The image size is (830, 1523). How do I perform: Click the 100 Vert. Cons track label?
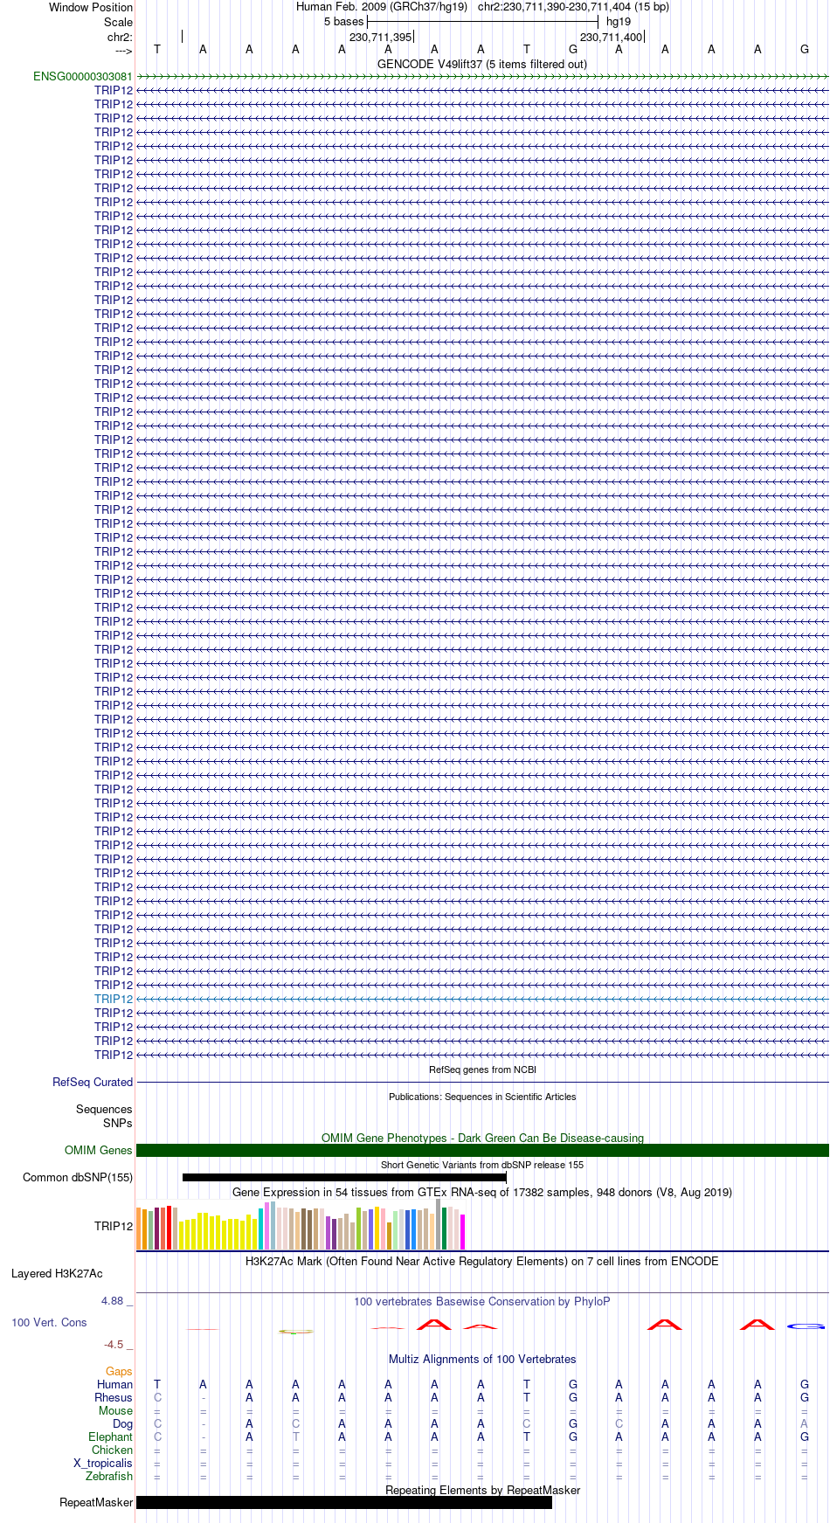tap(49, 1322)
